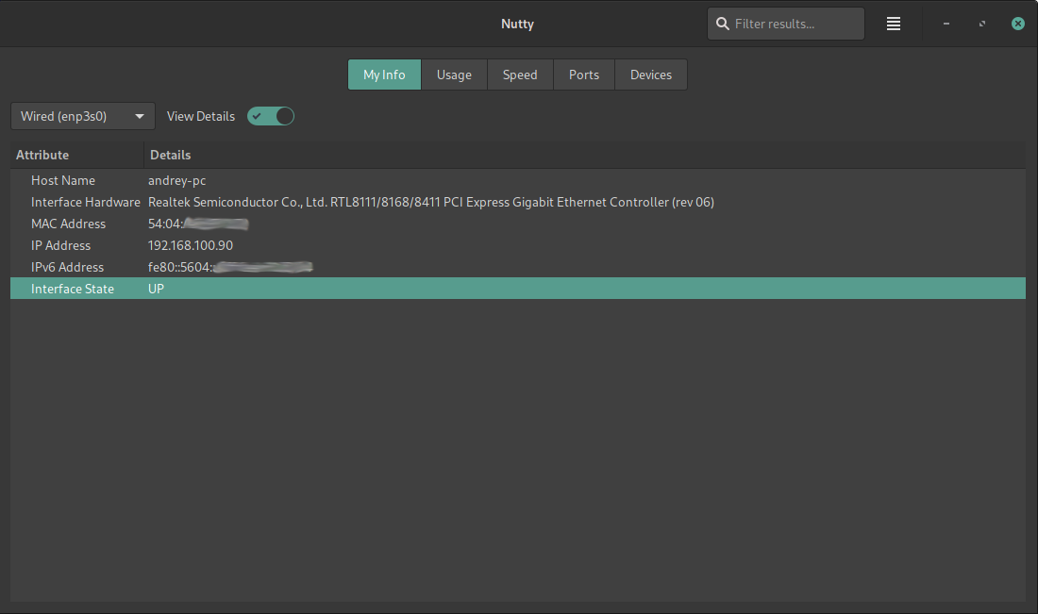Switch to the Speed tab
The width and height of the screenshot is (1038, 614).
[x=520, y=75]
